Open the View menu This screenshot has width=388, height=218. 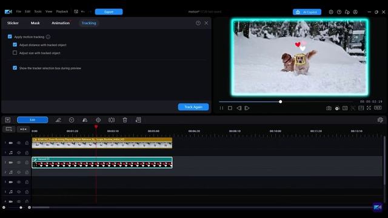coord(48,12)
